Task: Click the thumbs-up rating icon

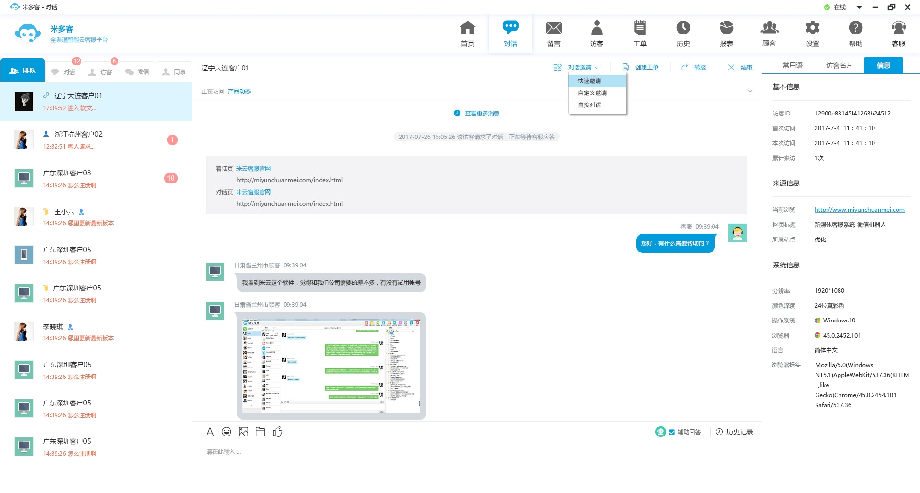Action: coord(277,432)
